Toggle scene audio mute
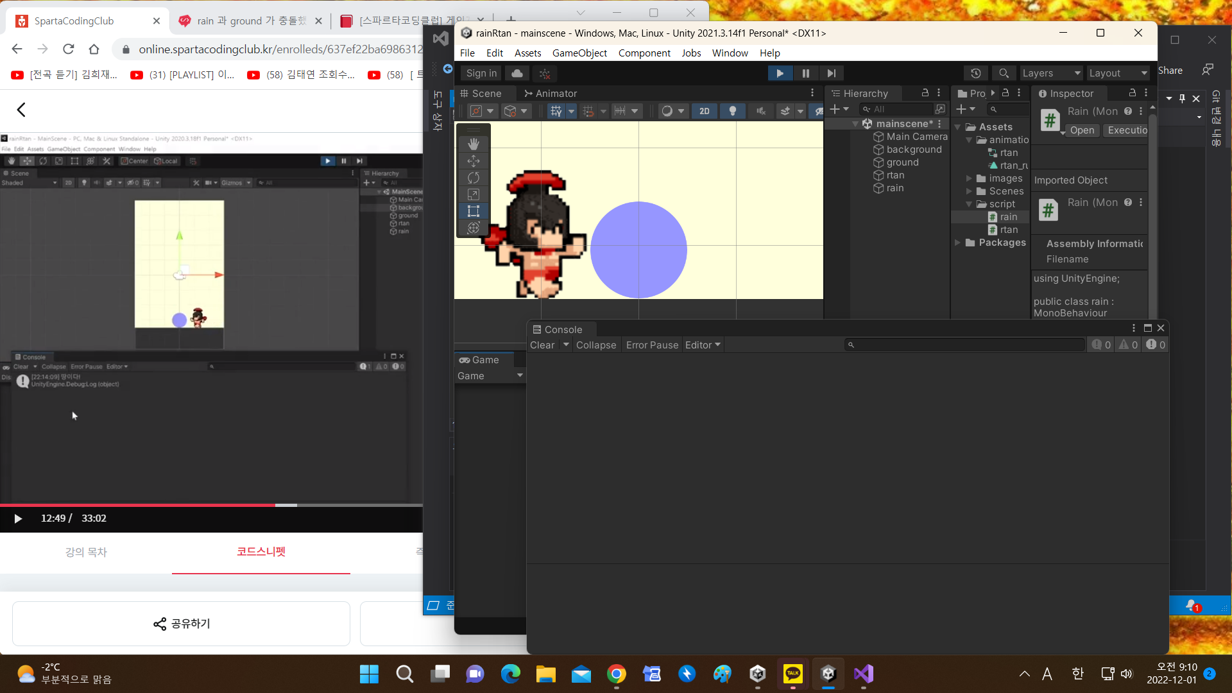 coord(761,111)
